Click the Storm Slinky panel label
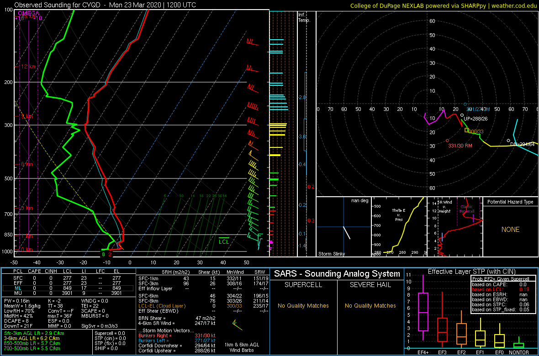Viewport: 539px width, 356px height. pos(331,254)
